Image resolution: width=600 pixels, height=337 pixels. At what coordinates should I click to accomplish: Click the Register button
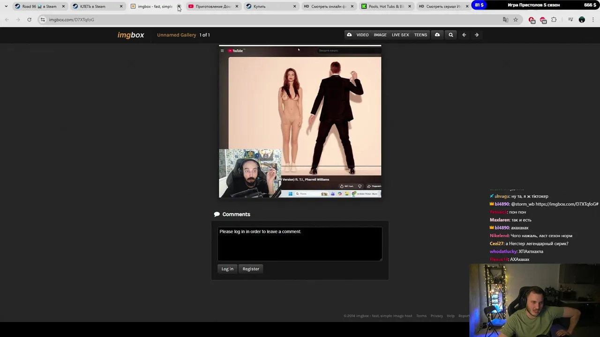pyautogui.click(x=251, y=269)
